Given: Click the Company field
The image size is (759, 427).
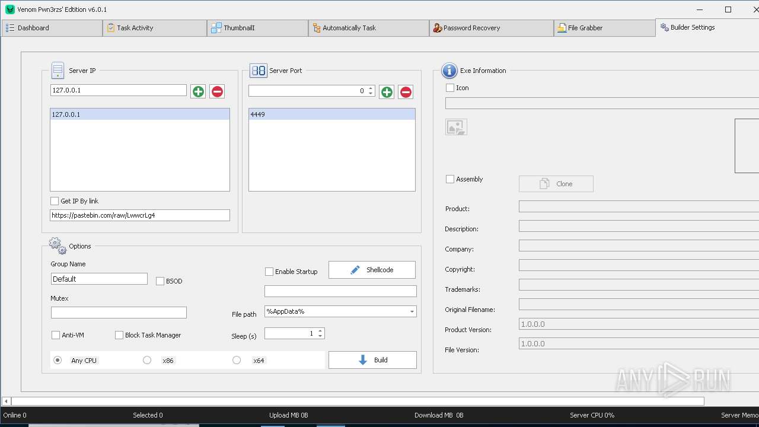Looking at the screenshot, I should (639, 246).
